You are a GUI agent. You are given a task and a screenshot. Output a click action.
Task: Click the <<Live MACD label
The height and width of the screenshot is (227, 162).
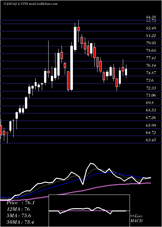point(136,219)
